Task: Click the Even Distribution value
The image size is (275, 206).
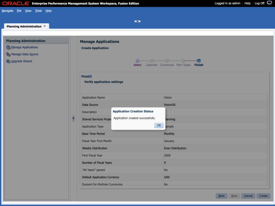Action: click(175, 148)
